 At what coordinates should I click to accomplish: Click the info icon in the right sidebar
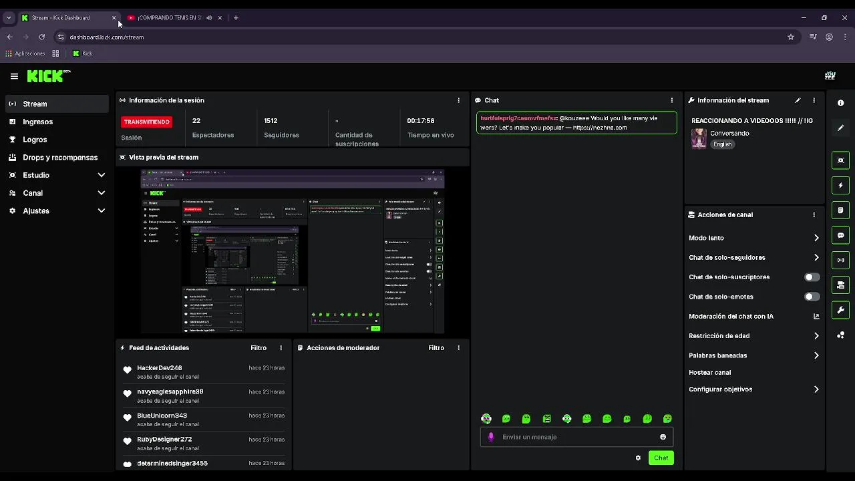pyautogui.click(x=841, y=103)
